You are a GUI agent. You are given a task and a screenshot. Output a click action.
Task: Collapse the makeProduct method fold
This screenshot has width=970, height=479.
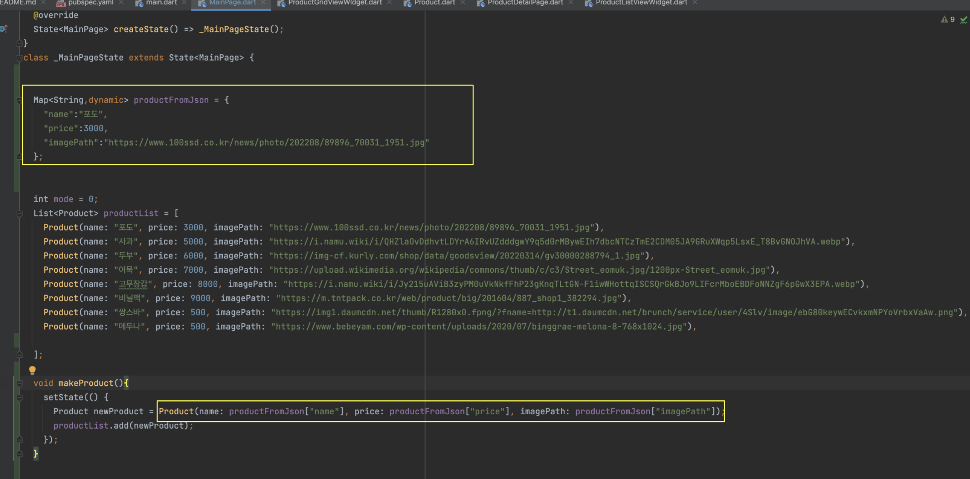[x=19, y=383]
